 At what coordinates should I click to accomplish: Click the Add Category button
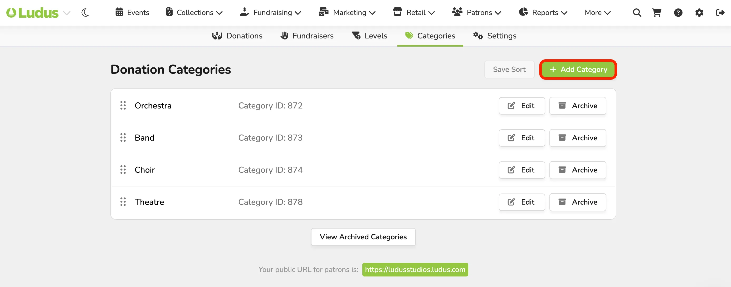pos(578,70)
